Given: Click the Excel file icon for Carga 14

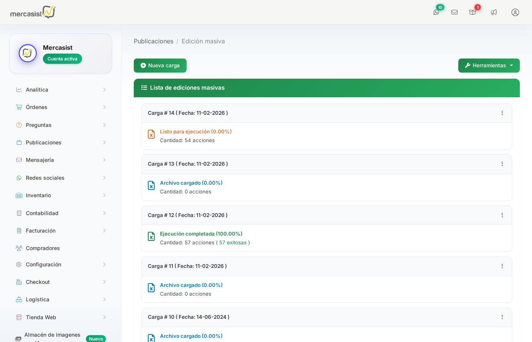Looking at the screenshot, I should [151, 134].
